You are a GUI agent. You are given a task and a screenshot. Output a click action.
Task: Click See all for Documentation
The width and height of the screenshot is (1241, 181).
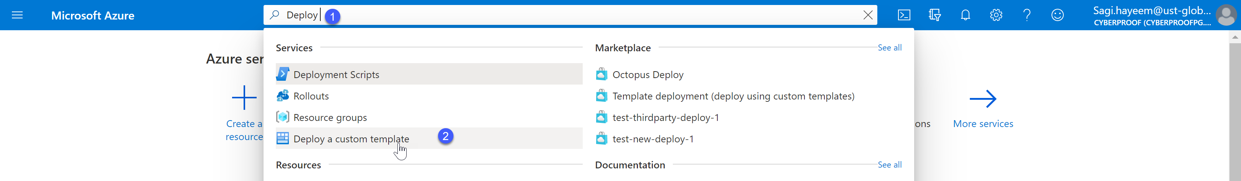click(889, 165)
